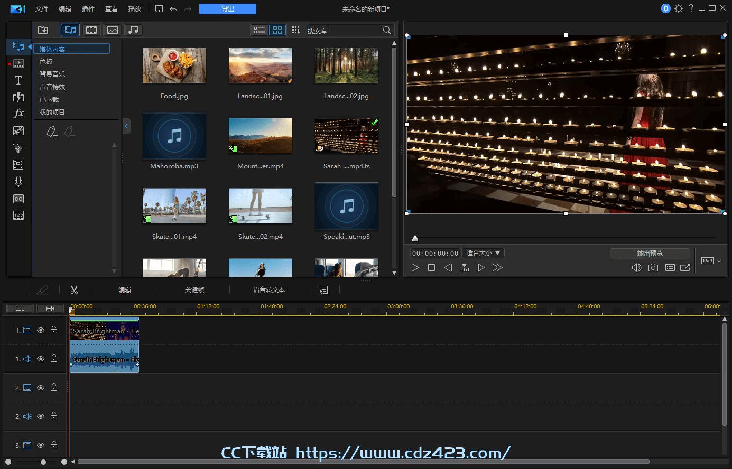This screenshot has width=732, height=469.
Task: Click Speech to Text (语音转文本) button
Action: 269,289
